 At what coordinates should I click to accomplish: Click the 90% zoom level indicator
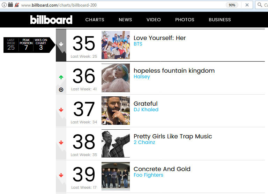click(232, 5)
